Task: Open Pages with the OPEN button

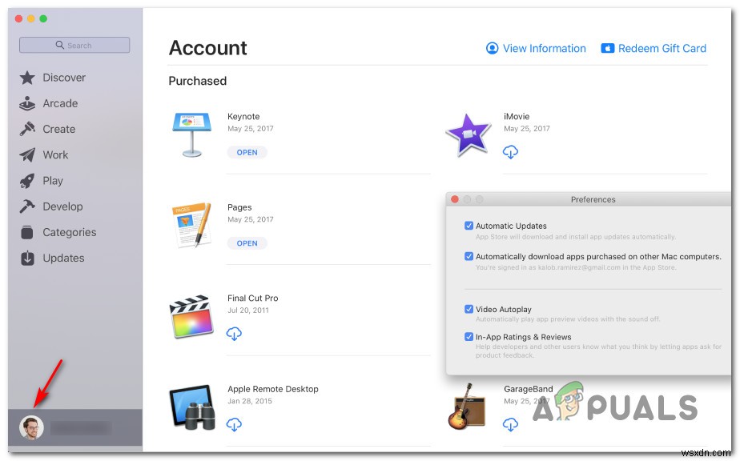Action: point(247,243)
